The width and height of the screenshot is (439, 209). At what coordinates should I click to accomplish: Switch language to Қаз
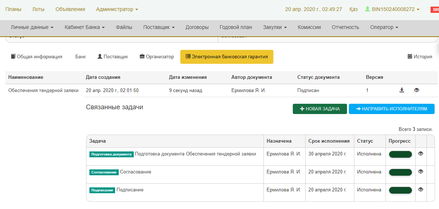click(x=353, y=9)
